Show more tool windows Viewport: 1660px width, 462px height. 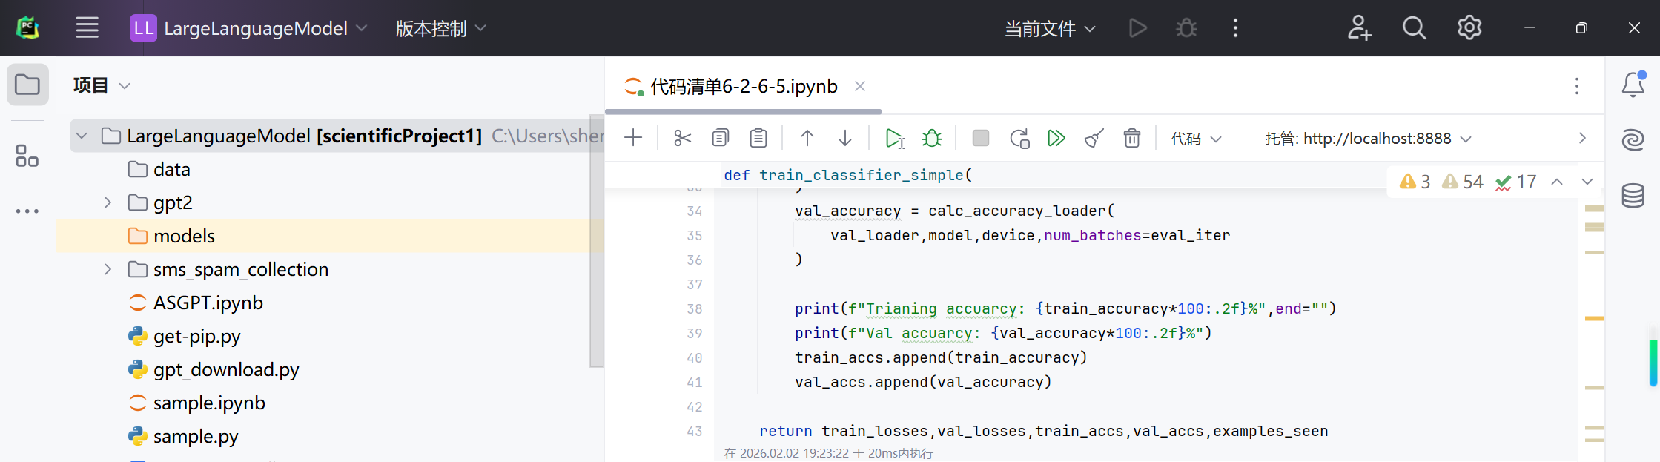[27, 211]
